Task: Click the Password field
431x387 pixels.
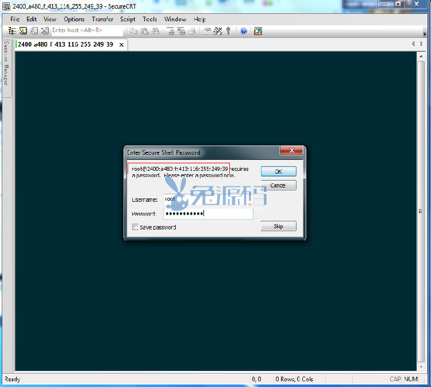Action: coord(209,214)
